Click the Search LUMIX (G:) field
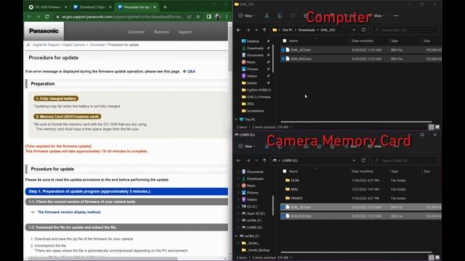 (x=405, y=160)
